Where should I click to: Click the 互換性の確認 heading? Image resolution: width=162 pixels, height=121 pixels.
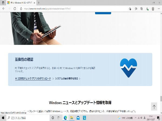24,59
